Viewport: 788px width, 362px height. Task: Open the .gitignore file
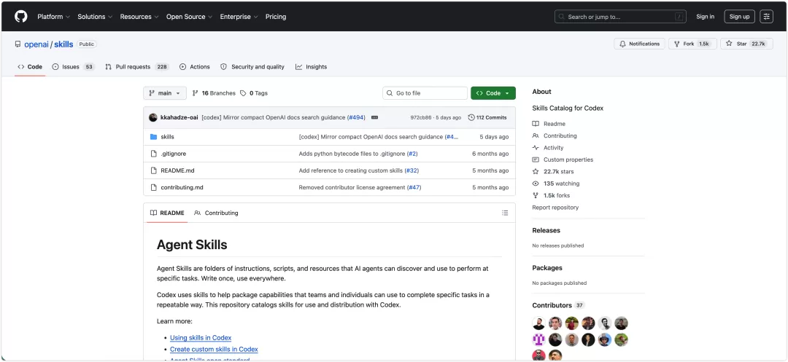click(x=174, y=154)
